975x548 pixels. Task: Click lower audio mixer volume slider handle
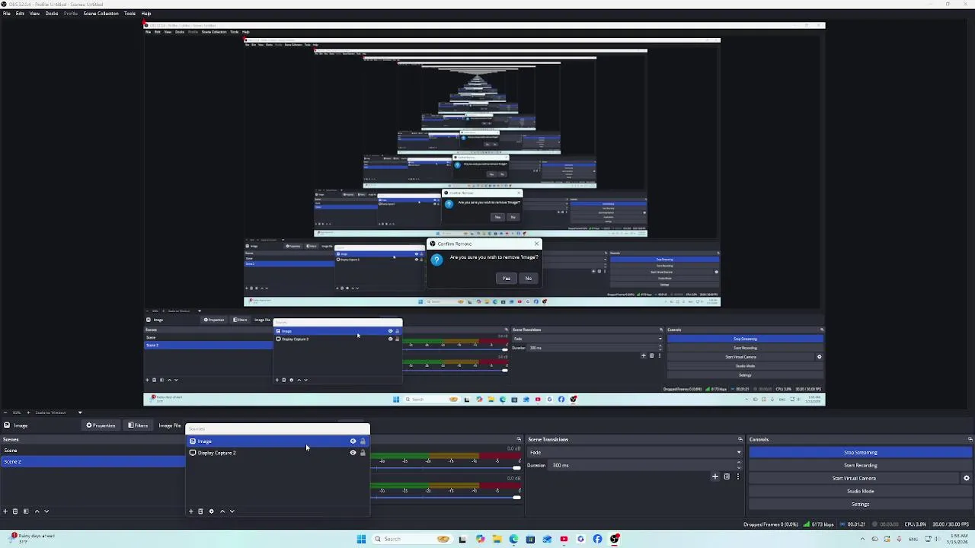click(x=516, y=498)
